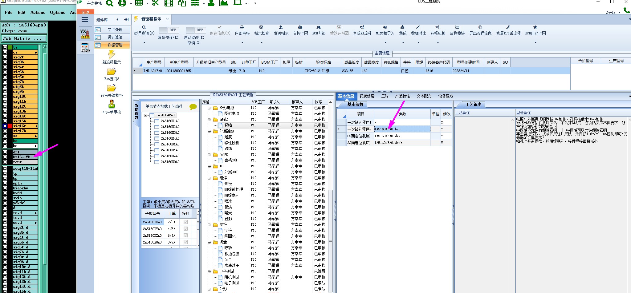Open the Nope单审核 user shortcut

pyautogui.click(x=112, y=104)
